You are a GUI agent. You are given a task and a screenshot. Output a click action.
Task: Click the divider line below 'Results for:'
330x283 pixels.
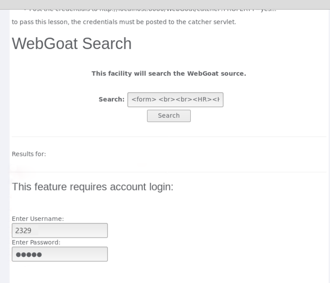(x=169, y=172)
